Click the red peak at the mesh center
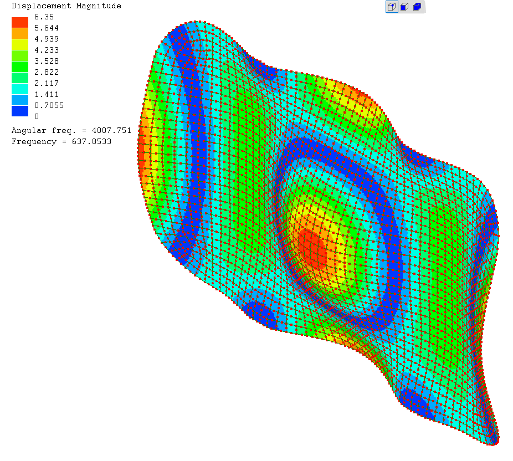Viewport: 513px width, 461px height. point(312,249)
